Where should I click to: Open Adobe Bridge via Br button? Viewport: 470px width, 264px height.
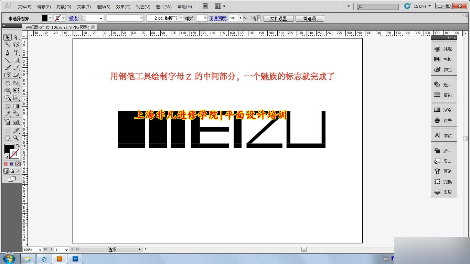pyautogui.click(x=205, y=6)
